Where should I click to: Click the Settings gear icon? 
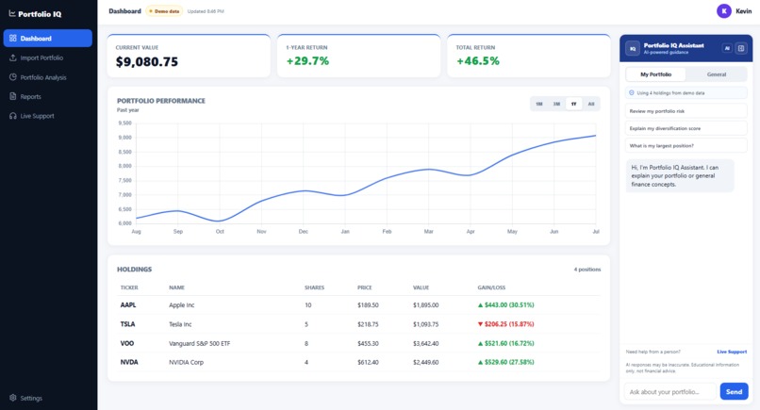(x=13, y=398)
